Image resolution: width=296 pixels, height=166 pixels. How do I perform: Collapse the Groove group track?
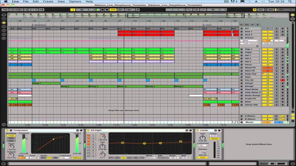click(x=241, y=38)
